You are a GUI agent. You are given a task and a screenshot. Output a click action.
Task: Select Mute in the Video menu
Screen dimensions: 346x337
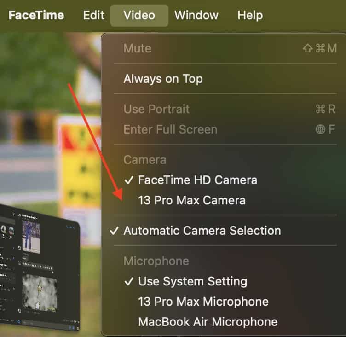point(138,48)
